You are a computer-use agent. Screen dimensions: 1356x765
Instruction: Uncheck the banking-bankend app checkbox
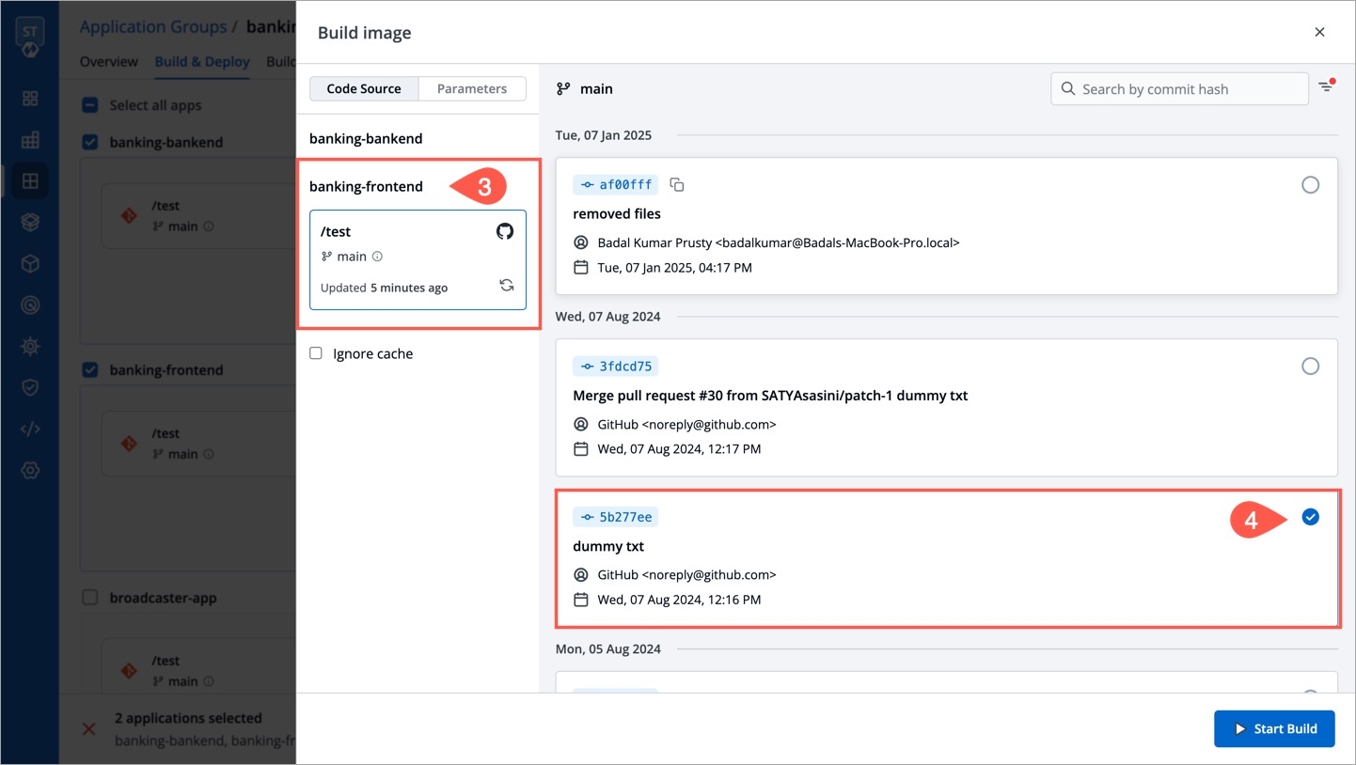point(90,143)
